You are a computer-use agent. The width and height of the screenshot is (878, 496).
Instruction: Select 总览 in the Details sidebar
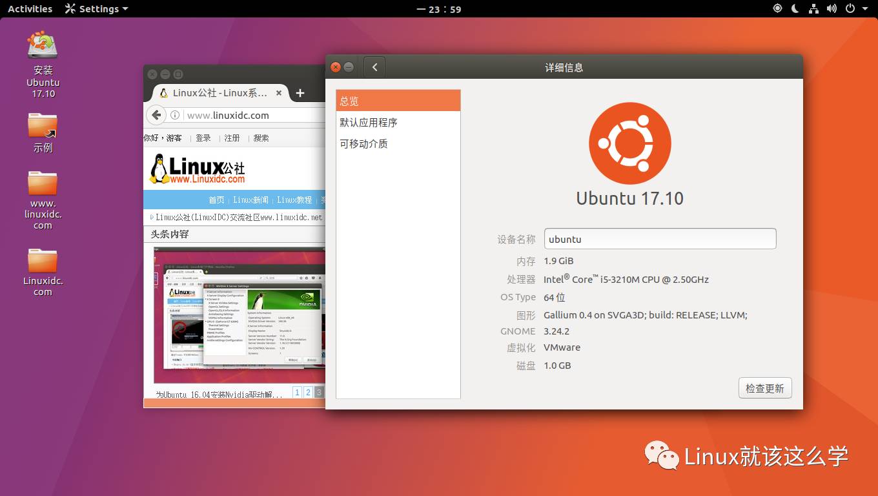(x=398, y=101)
